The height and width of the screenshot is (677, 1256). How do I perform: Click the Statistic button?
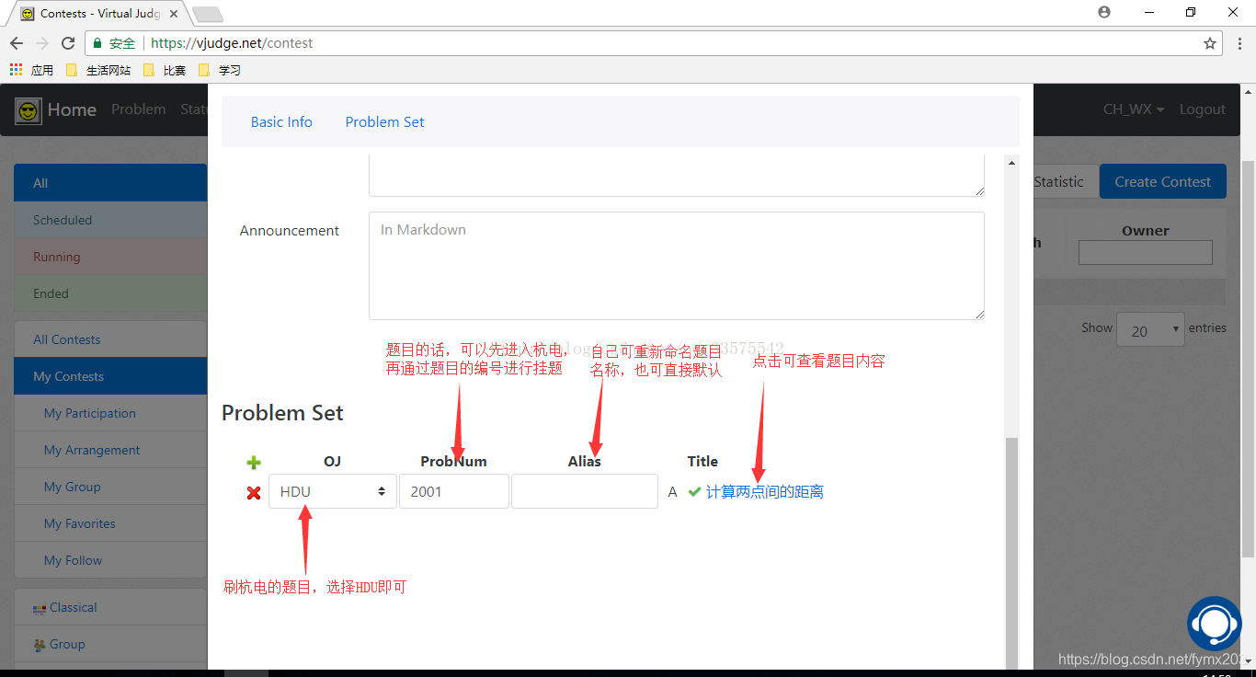(1059, 182)
